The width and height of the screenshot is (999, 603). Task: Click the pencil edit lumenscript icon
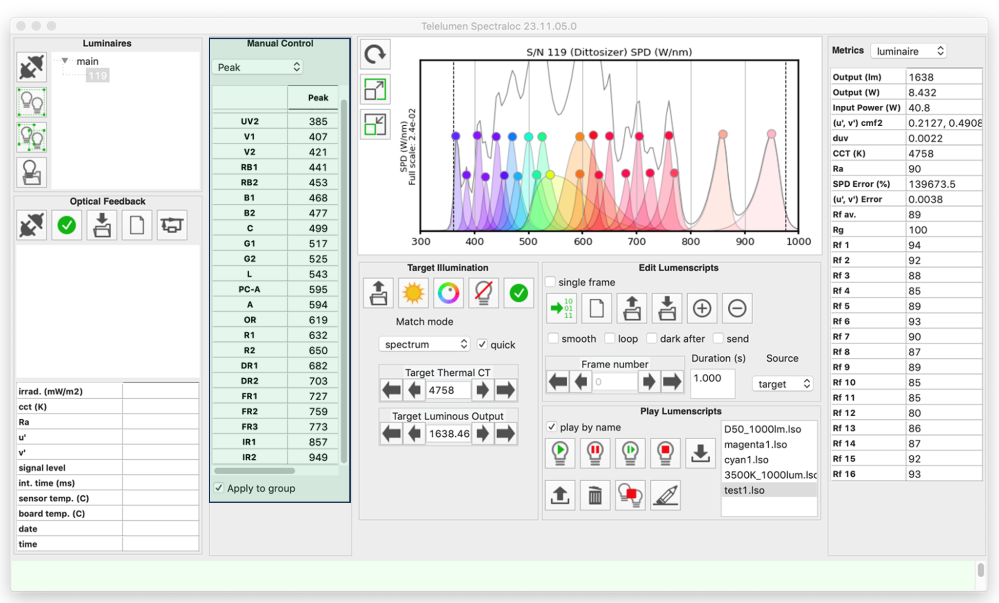(x=665, y=495)
